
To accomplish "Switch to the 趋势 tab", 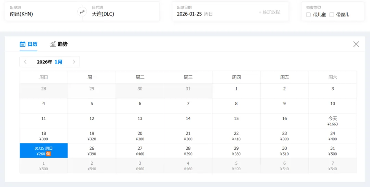I will (x=59, y=44).
